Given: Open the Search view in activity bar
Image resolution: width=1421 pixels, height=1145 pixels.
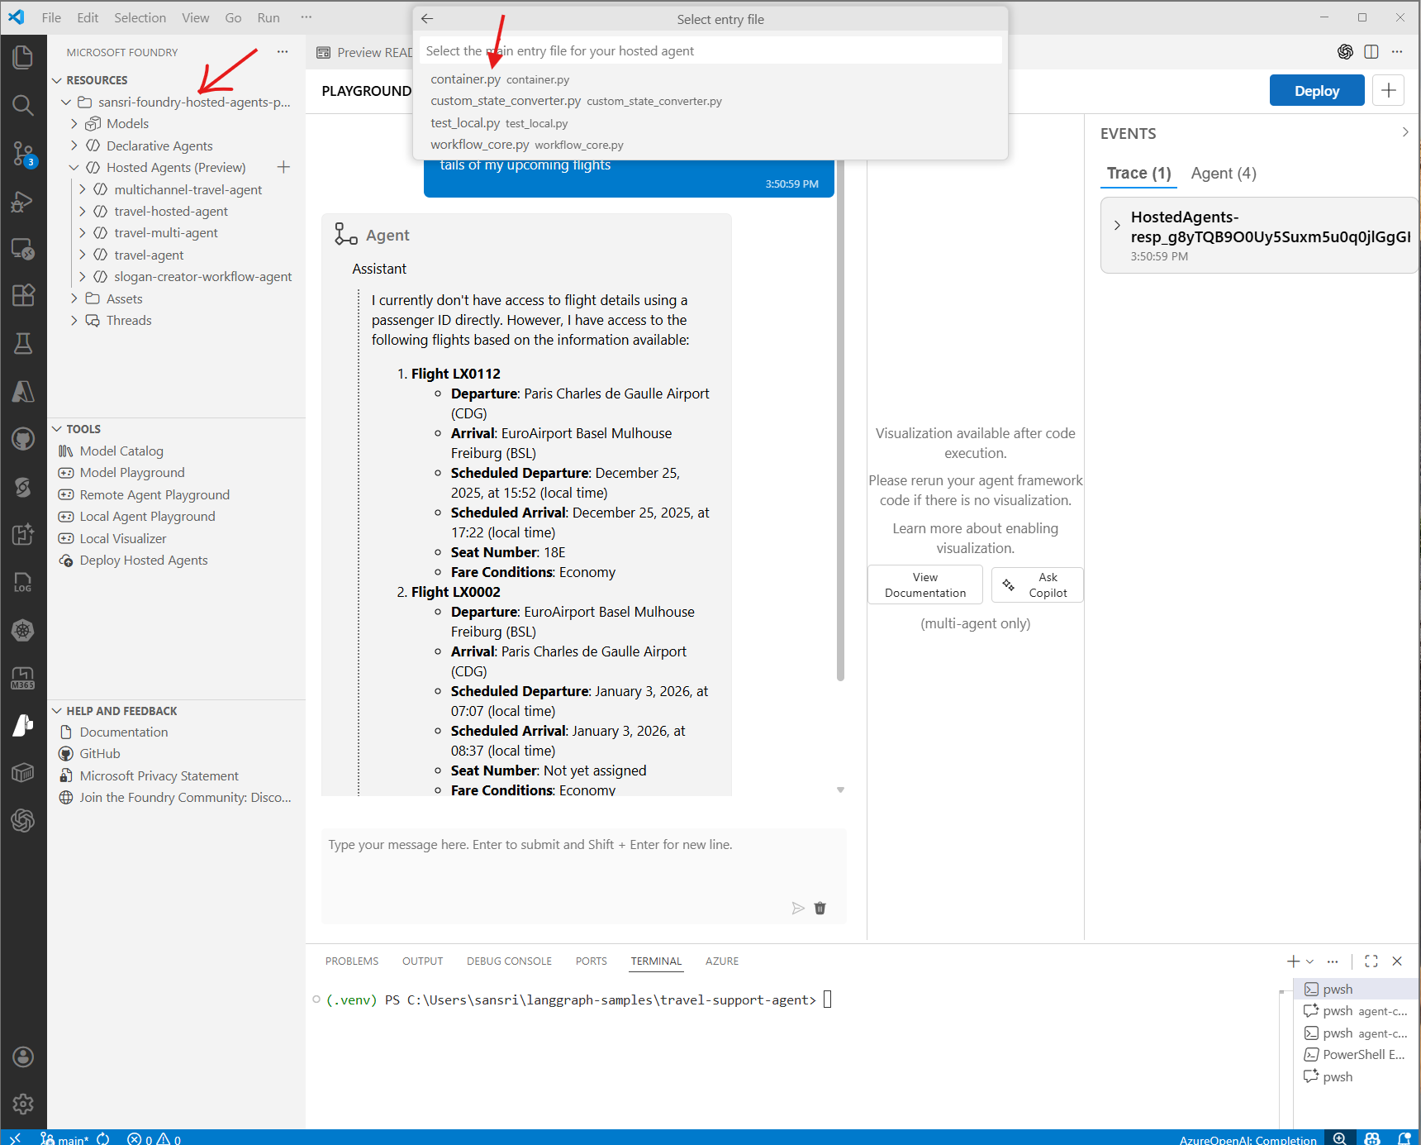Looking at the screenshot, I should pyautogui.click(x=23, y=105).
